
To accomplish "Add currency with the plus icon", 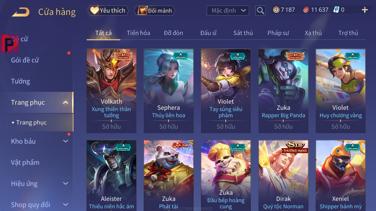I will (x=365, y=10).
